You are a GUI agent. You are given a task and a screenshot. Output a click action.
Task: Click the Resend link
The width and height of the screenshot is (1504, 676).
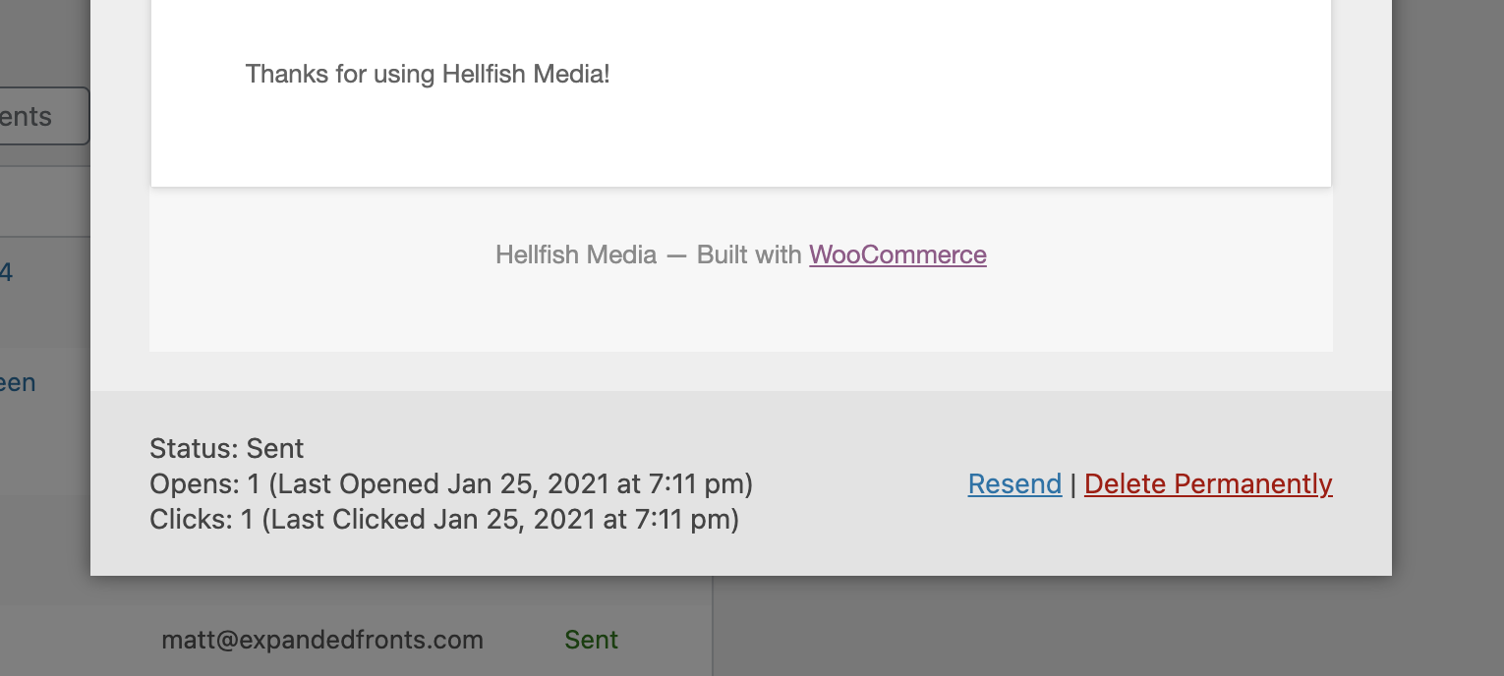point(1014,483)
